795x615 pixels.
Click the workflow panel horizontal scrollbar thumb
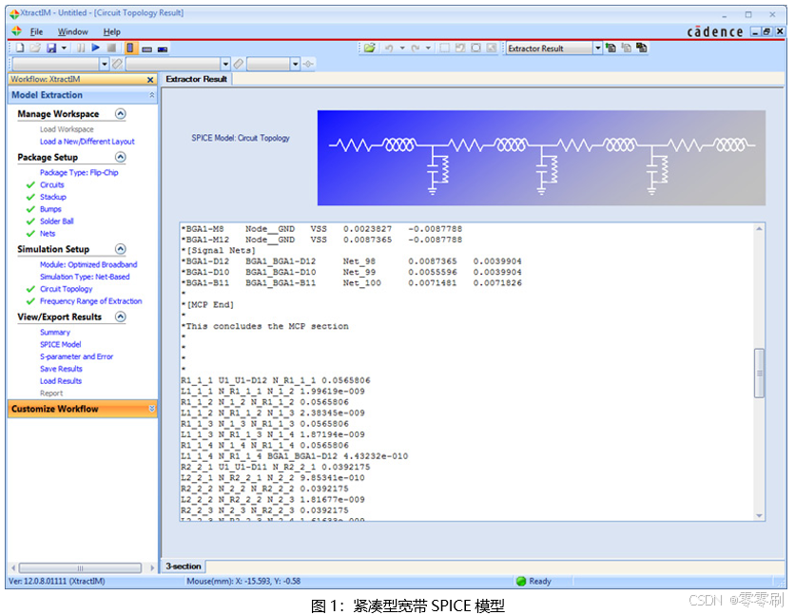[80, 567]
